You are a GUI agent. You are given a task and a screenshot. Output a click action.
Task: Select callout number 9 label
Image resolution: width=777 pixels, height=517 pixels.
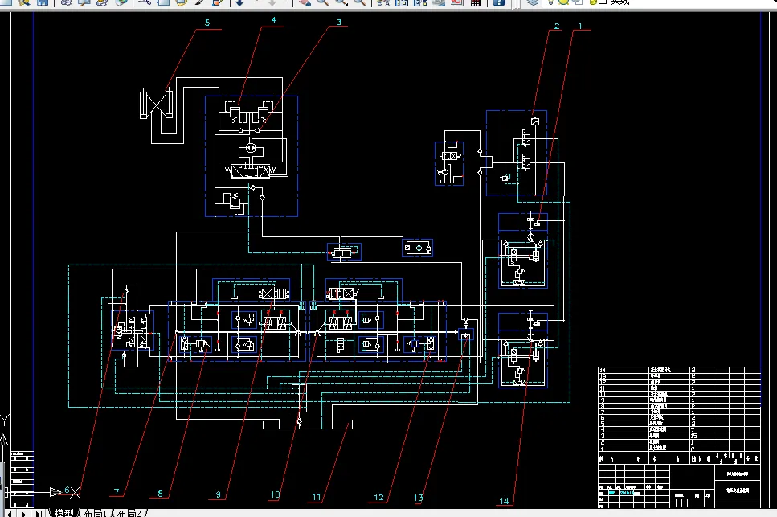218,494
